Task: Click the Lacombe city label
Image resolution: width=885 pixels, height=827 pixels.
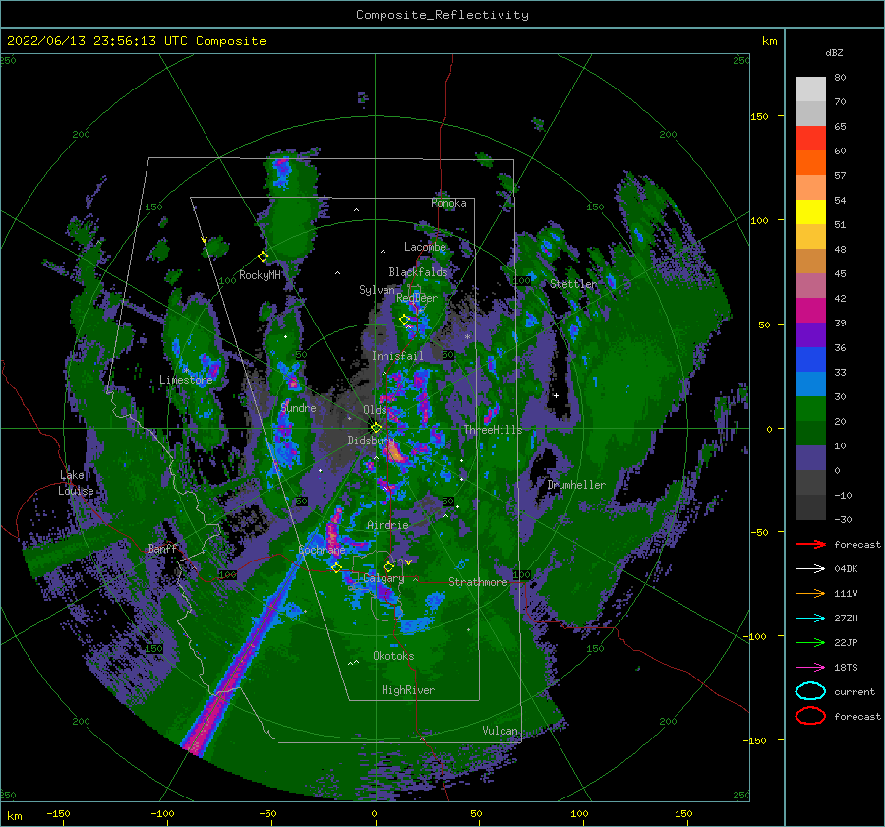Action: [425, 247]
